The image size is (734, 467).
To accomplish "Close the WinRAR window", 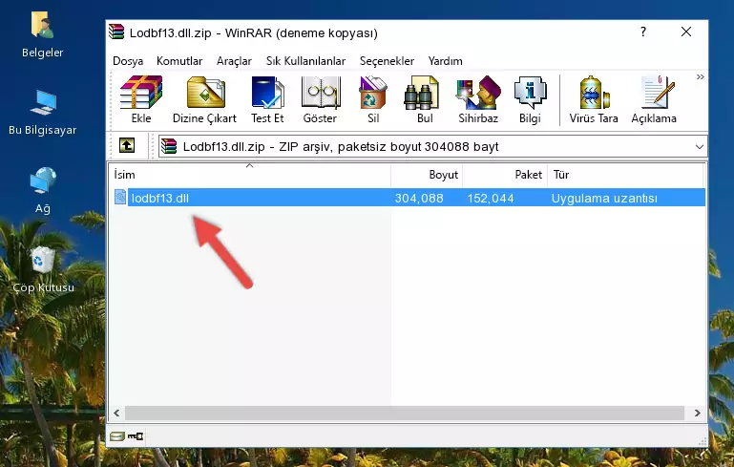I will (686, 32).
